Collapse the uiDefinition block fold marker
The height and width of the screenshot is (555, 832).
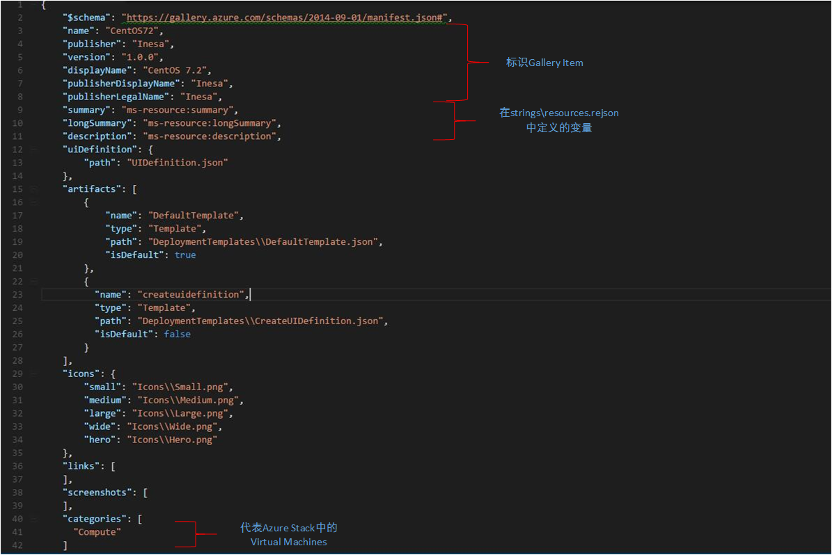pyautogui.click(x=33, y=150)
